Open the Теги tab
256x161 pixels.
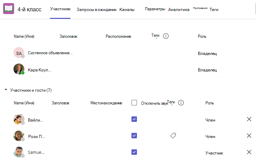click(214, 10)
